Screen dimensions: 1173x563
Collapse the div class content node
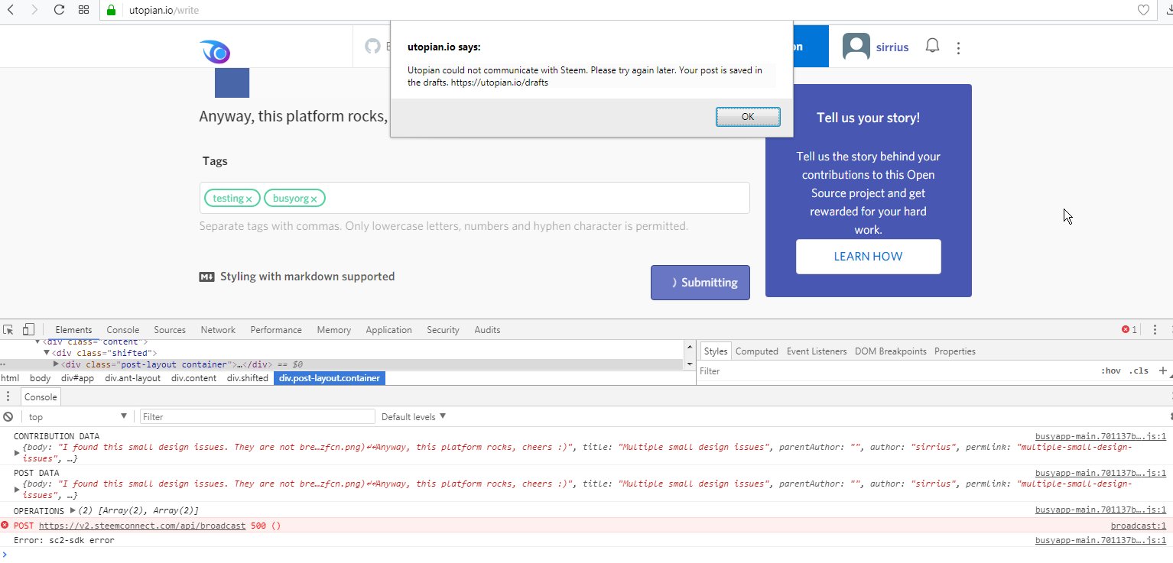[37, 342]
